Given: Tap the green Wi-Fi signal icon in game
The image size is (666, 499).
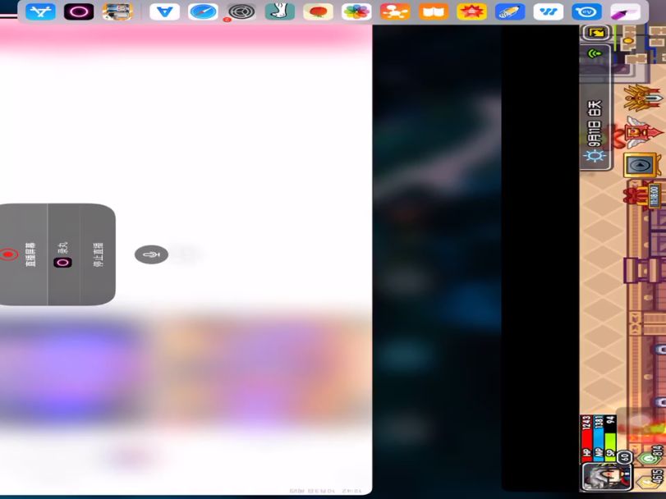Looking at the screenshot, I should click(x=595, y=54).
